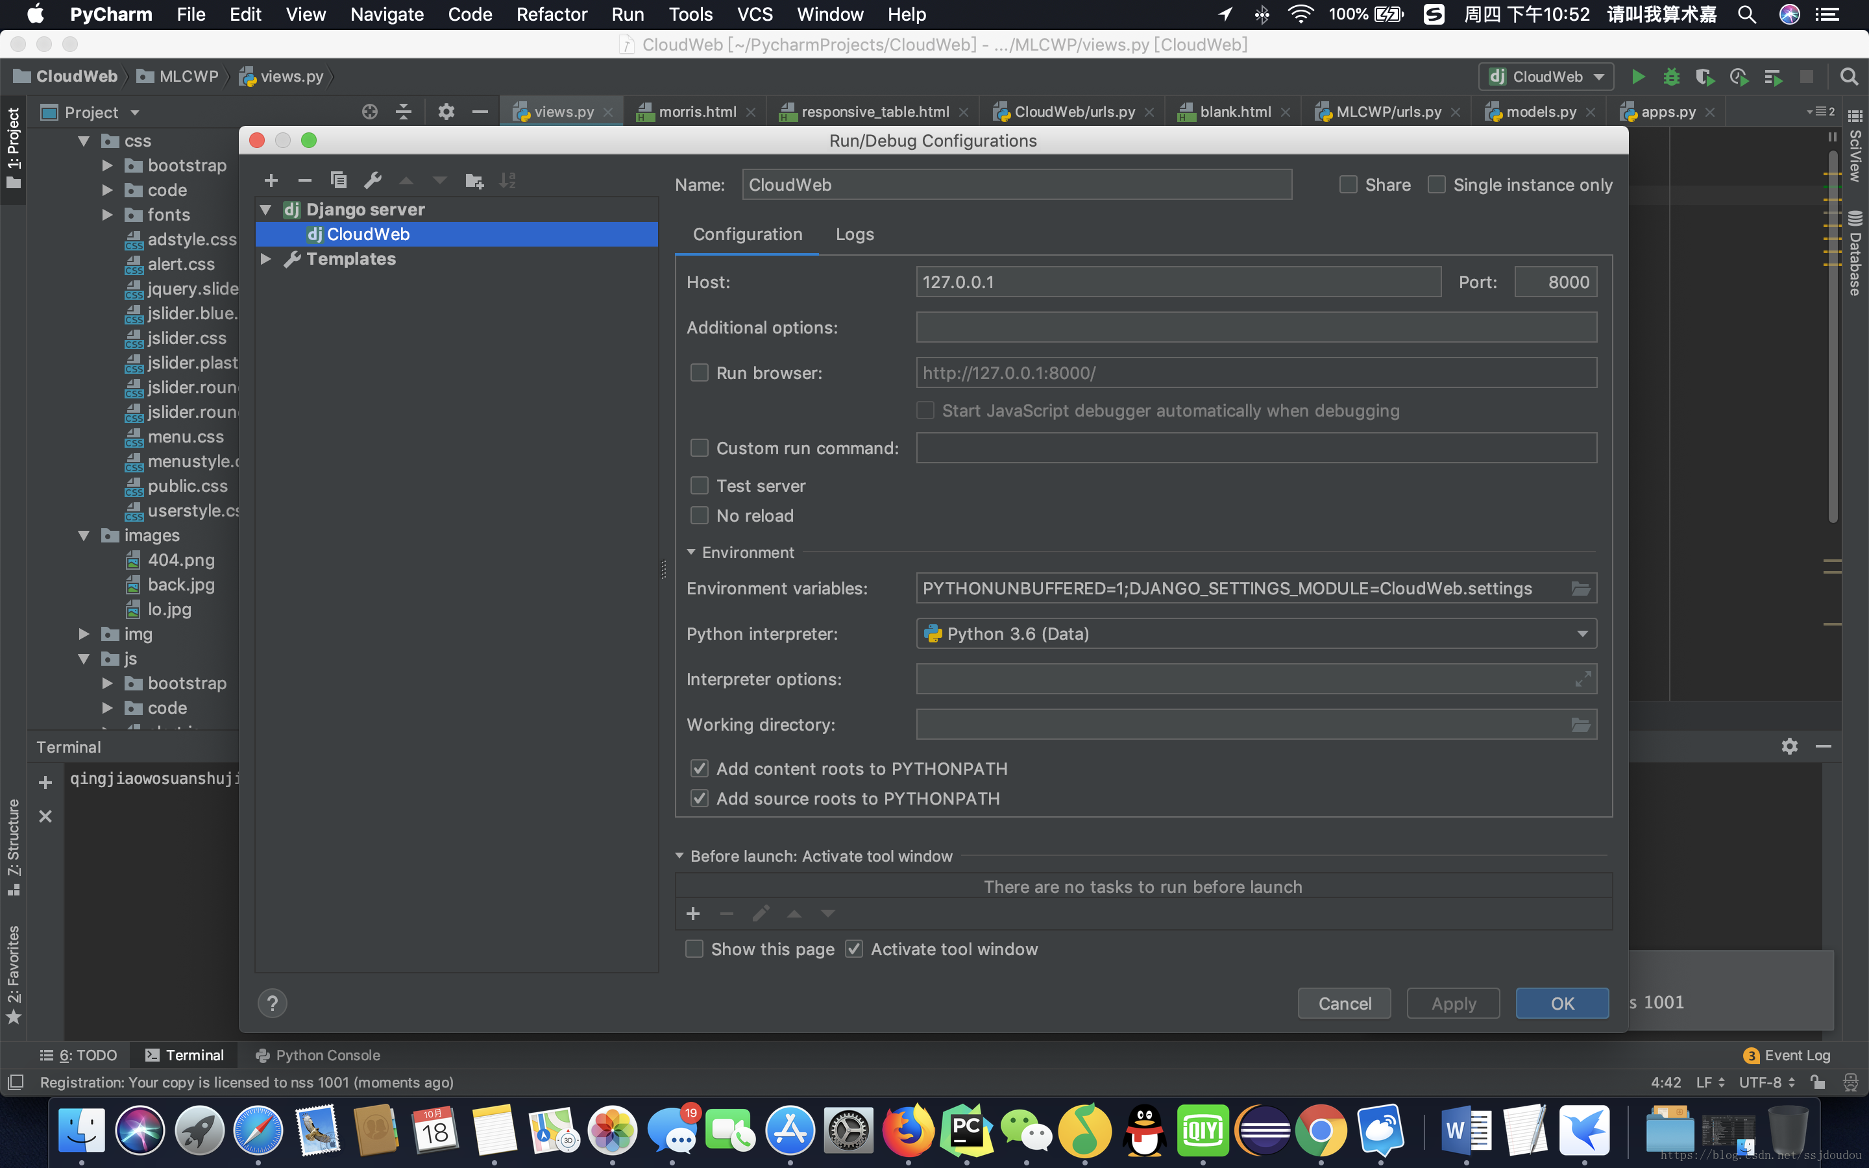
Task: Switch to morris.html editor tab
Action: 696,112
